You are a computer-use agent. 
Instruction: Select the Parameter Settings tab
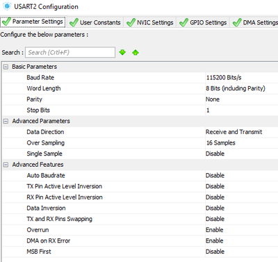click(33, 22)
